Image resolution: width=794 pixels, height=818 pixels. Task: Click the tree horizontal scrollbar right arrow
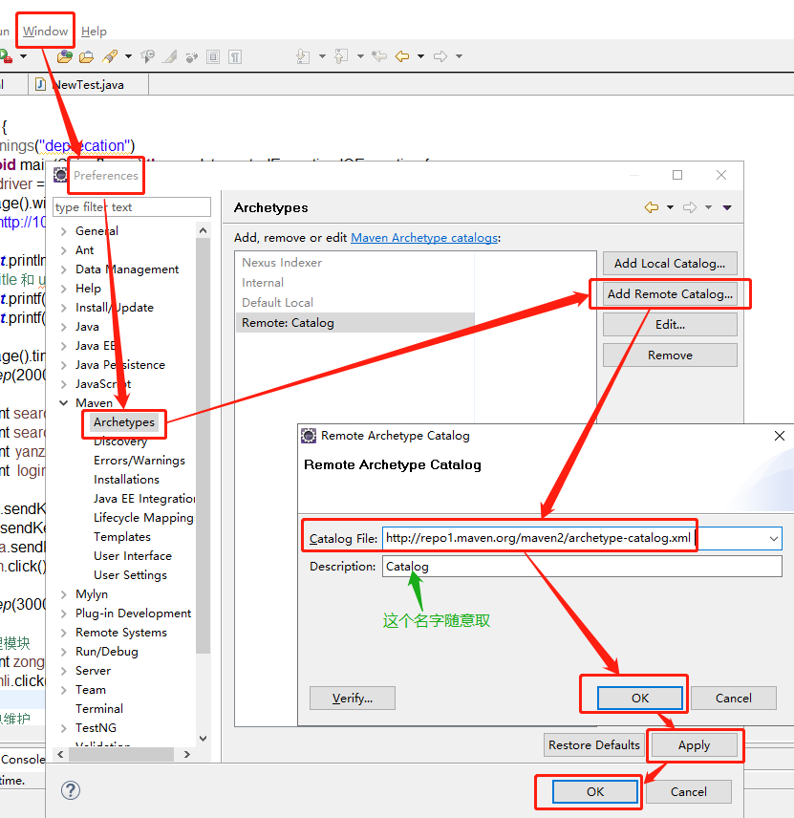point(187,754)
